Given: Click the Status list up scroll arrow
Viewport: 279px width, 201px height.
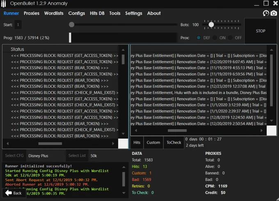Looking at the screenshot, I should 123,50.
